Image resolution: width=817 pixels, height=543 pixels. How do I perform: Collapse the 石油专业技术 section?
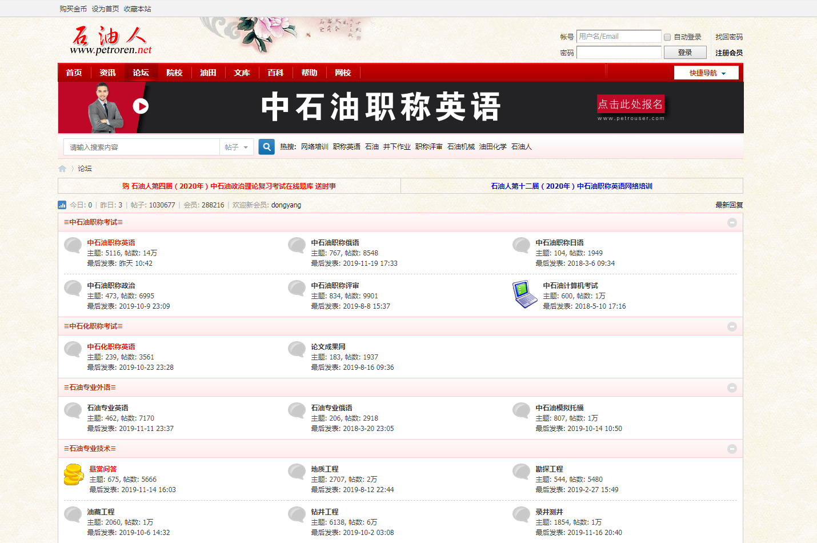(x=732, y=449)
